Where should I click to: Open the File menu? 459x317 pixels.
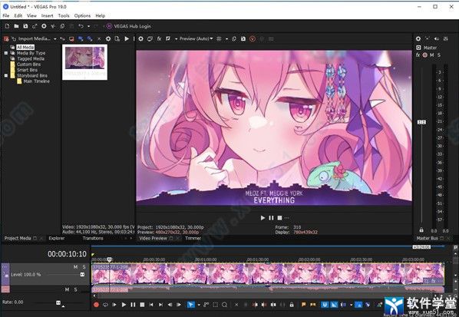tap(6, 16)
